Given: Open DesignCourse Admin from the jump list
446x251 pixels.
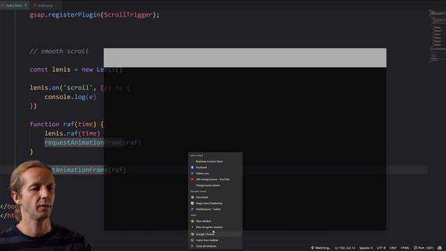Looking at the screenshot, I should [208, 185].
